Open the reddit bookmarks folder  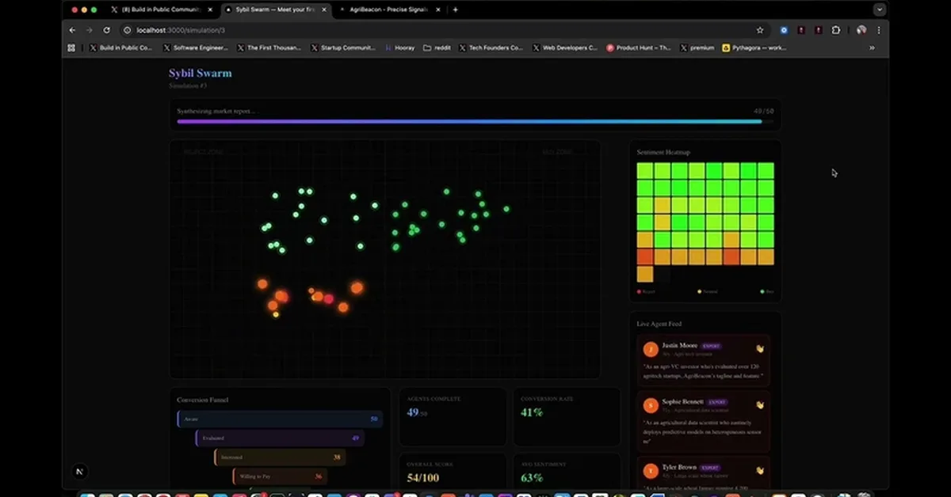(x=437, y=47)
